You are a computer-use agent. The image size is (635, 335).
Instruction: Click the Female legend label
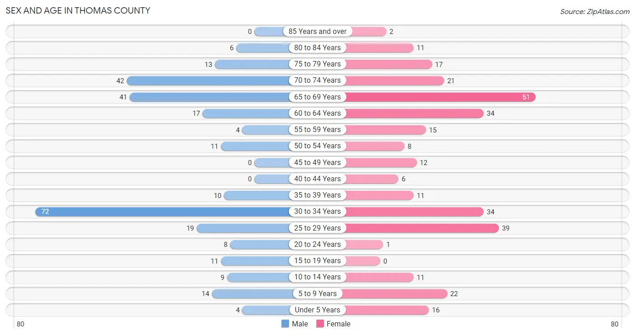339,324
